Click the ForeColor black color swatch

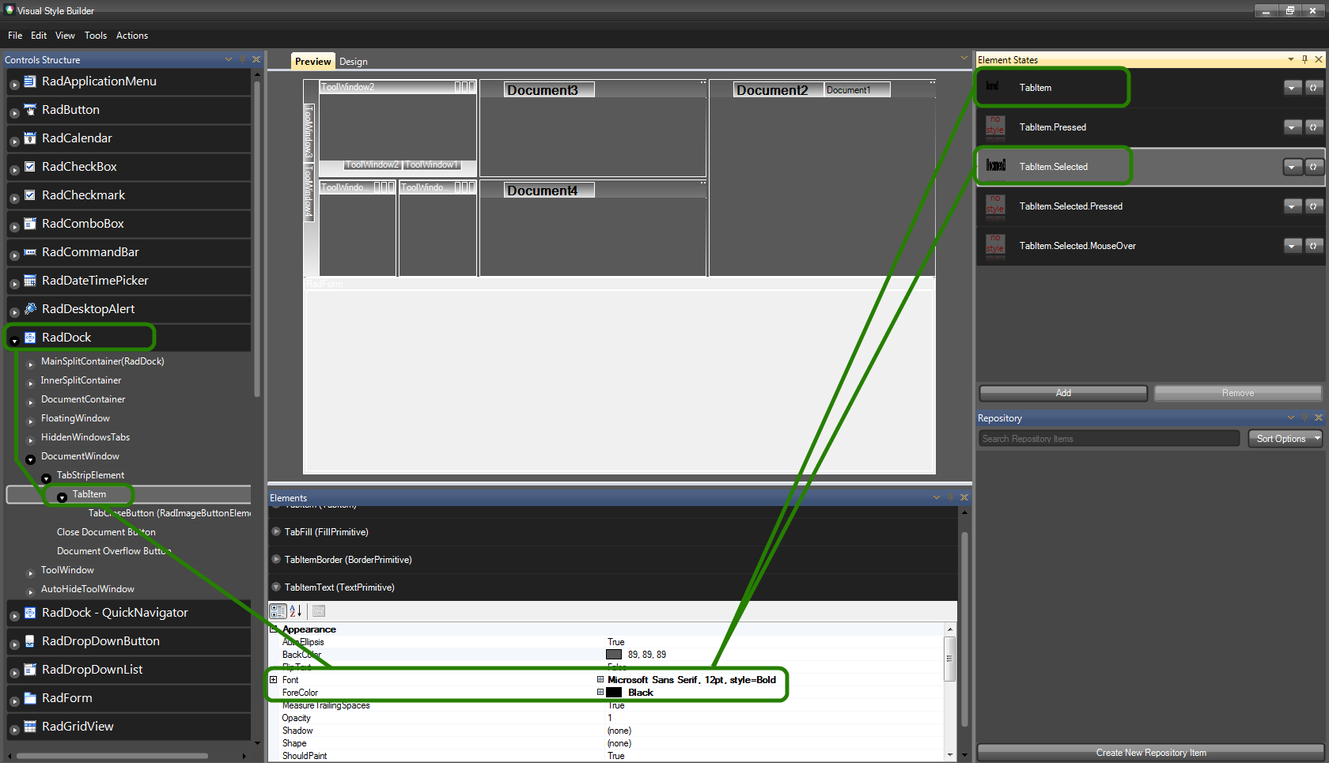[x=614, y=692]
